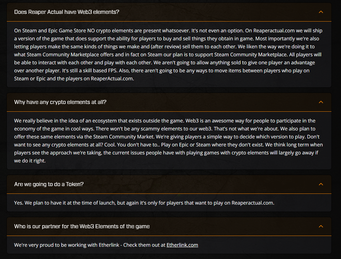Click the capitalized word 'NO' in the first answer

click(x=91, y=31)
